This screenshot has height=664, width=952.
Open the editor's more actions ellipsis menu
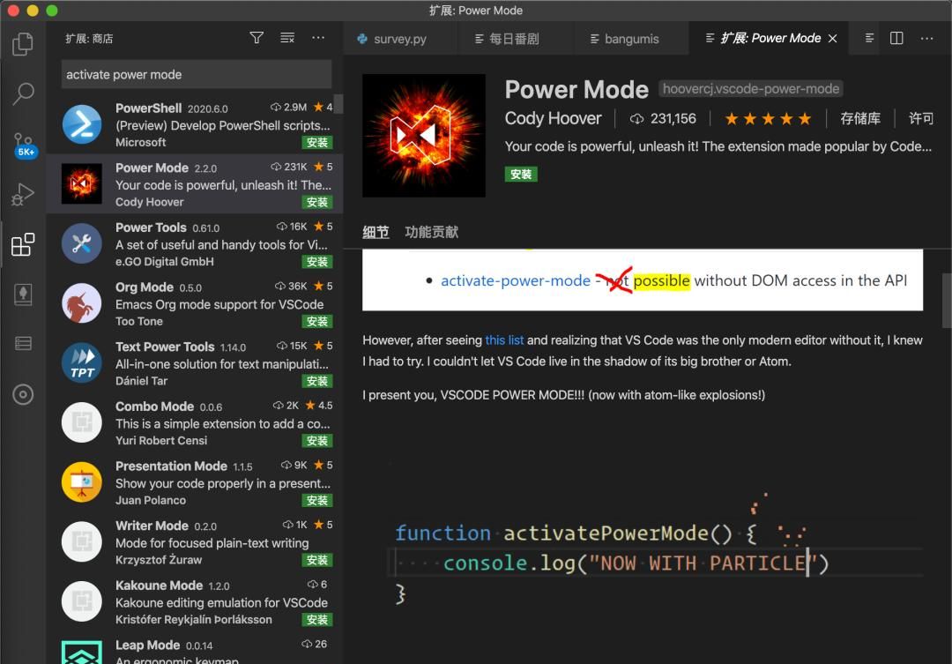click(926, 38)
